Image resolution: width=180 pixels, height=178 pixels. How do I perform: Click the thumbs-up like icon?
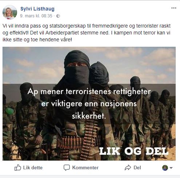[x=18, y=167]
